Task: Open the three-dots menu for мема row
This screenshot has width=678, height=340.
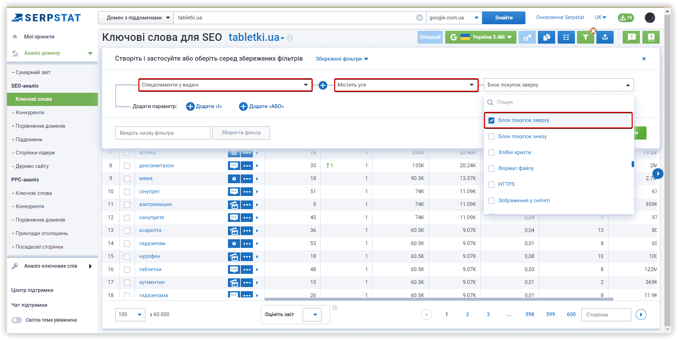Action: coord(247,179)
